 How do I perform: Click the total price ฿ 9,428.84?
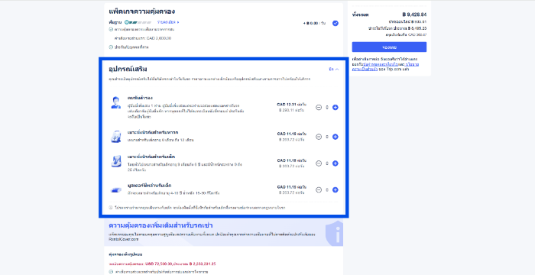click(x=414, y=15)
